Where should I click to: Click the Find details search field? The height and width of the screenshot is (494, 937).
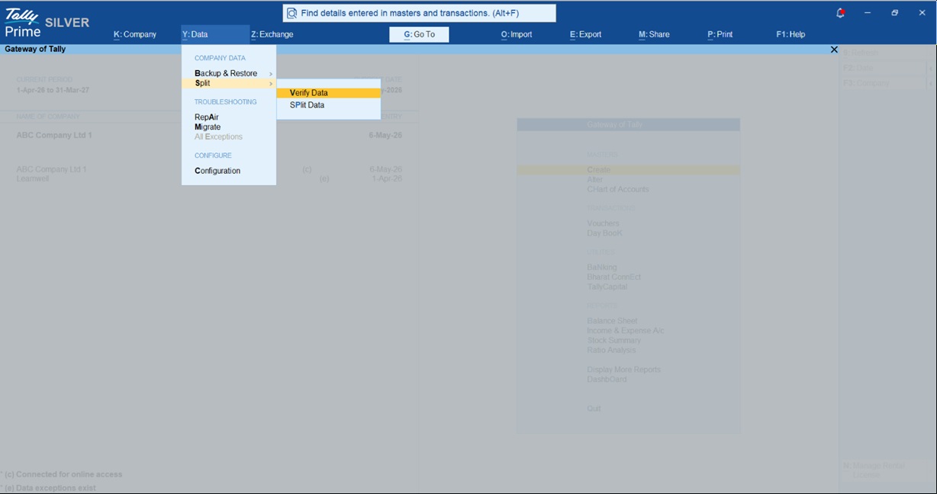pos(419,13)
